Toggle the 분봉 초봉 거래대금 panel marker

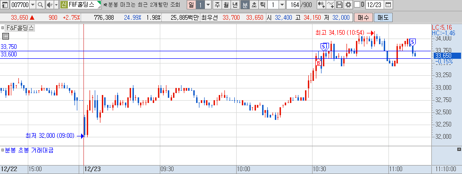[x=2, y=150]
